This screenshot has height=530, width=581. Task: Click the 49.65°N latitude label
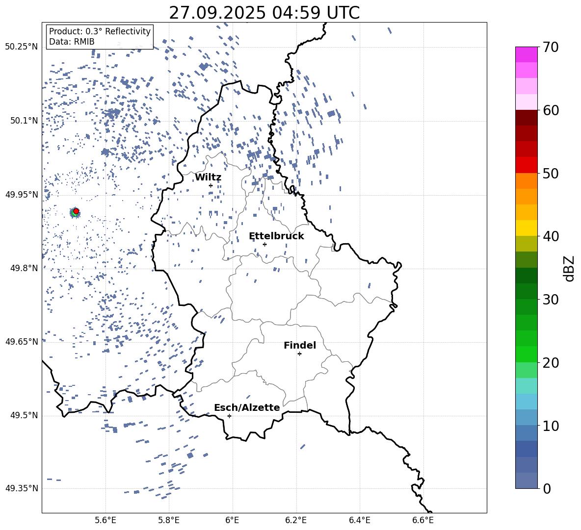click(x=22, y=341)
